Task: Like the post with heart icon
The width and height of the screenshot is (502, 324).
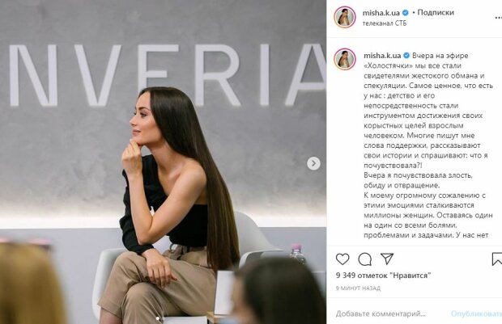Action: [x=342, y=259]
